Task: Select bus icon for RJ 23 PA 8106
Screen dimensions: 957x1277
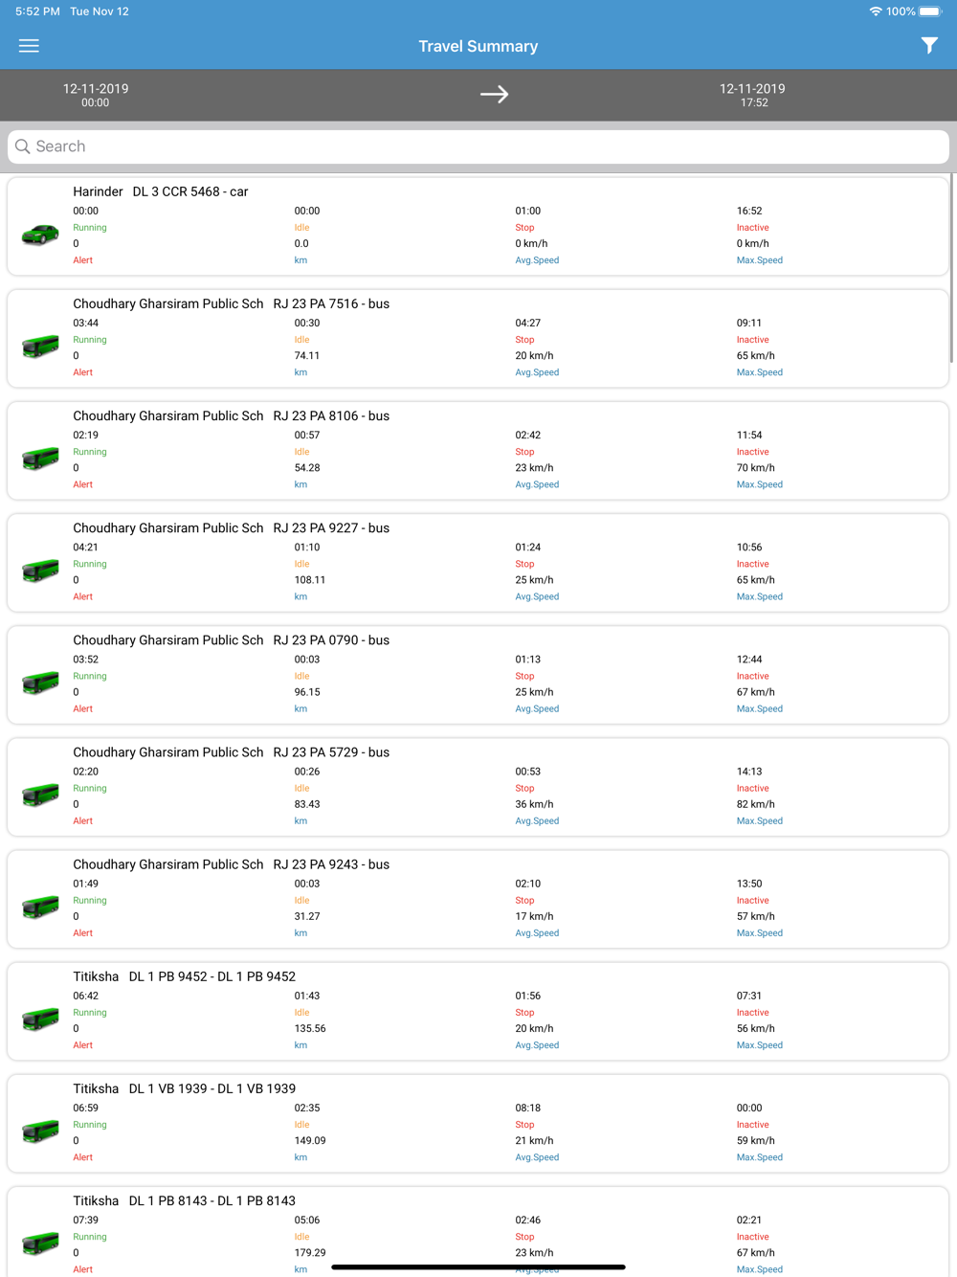Action: pos(40,459)
